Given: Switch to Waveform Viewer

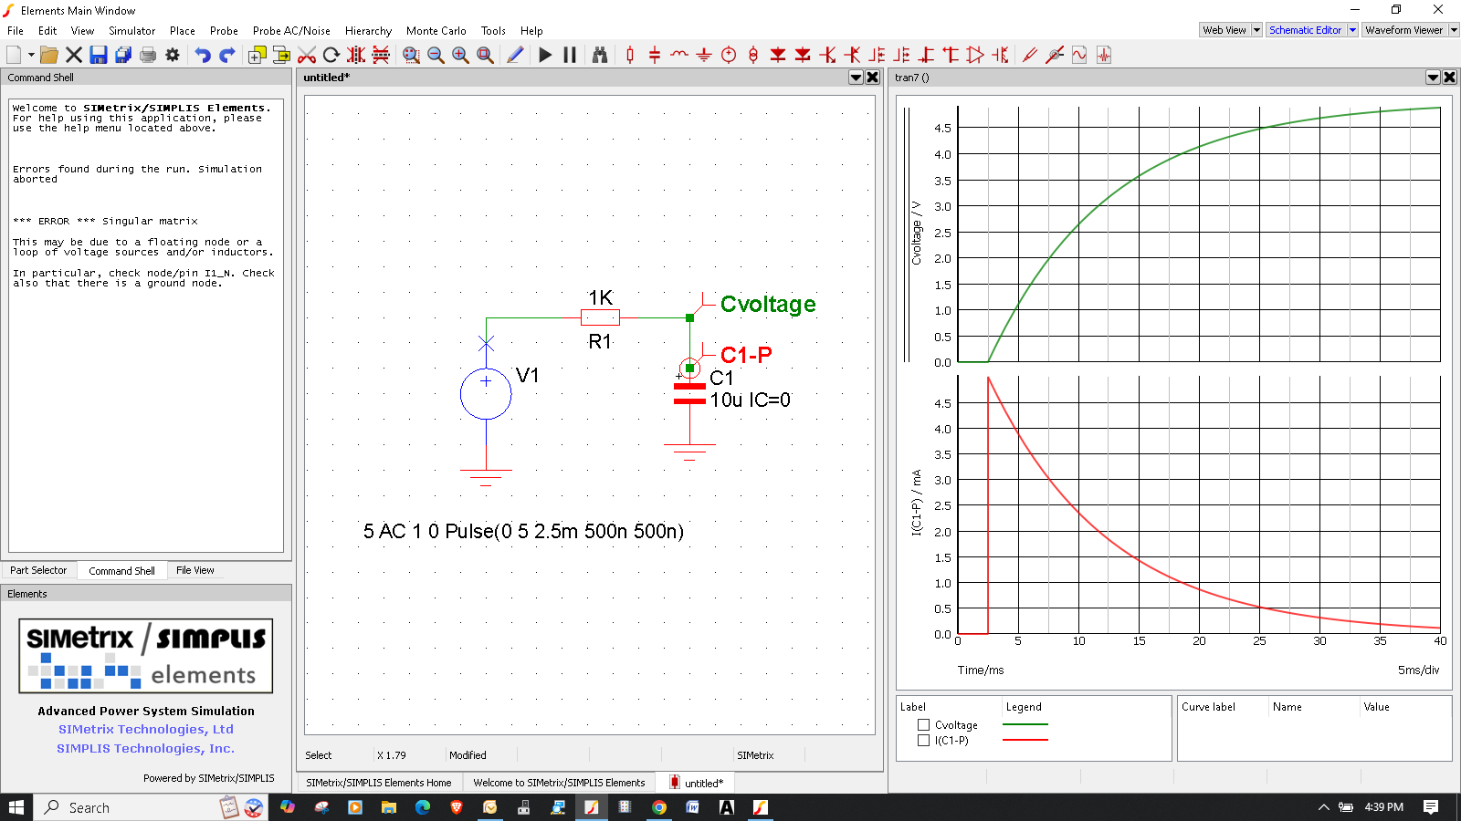Looking at the screenshot, I should 1404,30.
